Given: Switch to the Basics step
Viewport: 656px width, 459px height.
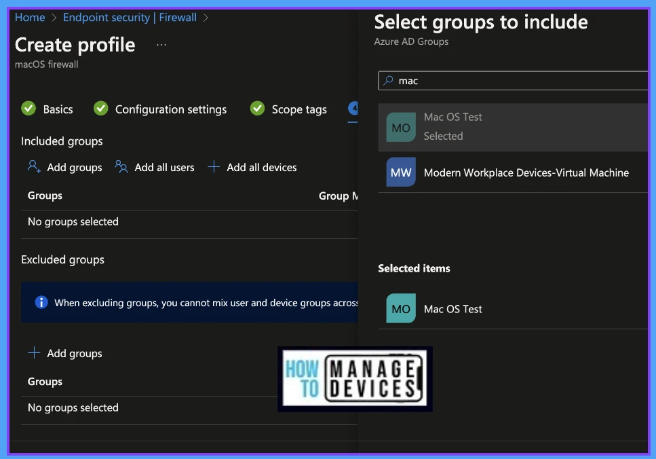Looking at the screenshot, I should coord(58,109).
